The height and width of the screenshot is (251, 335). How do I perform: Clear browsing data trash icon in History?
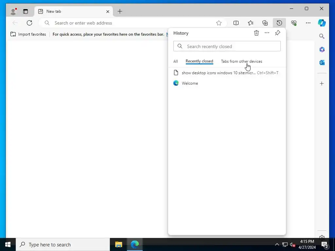(x=256, y=33)
